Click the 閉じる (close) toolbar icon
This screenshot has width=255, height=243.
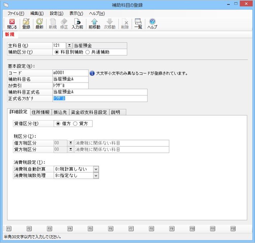[x=12, y=22]
